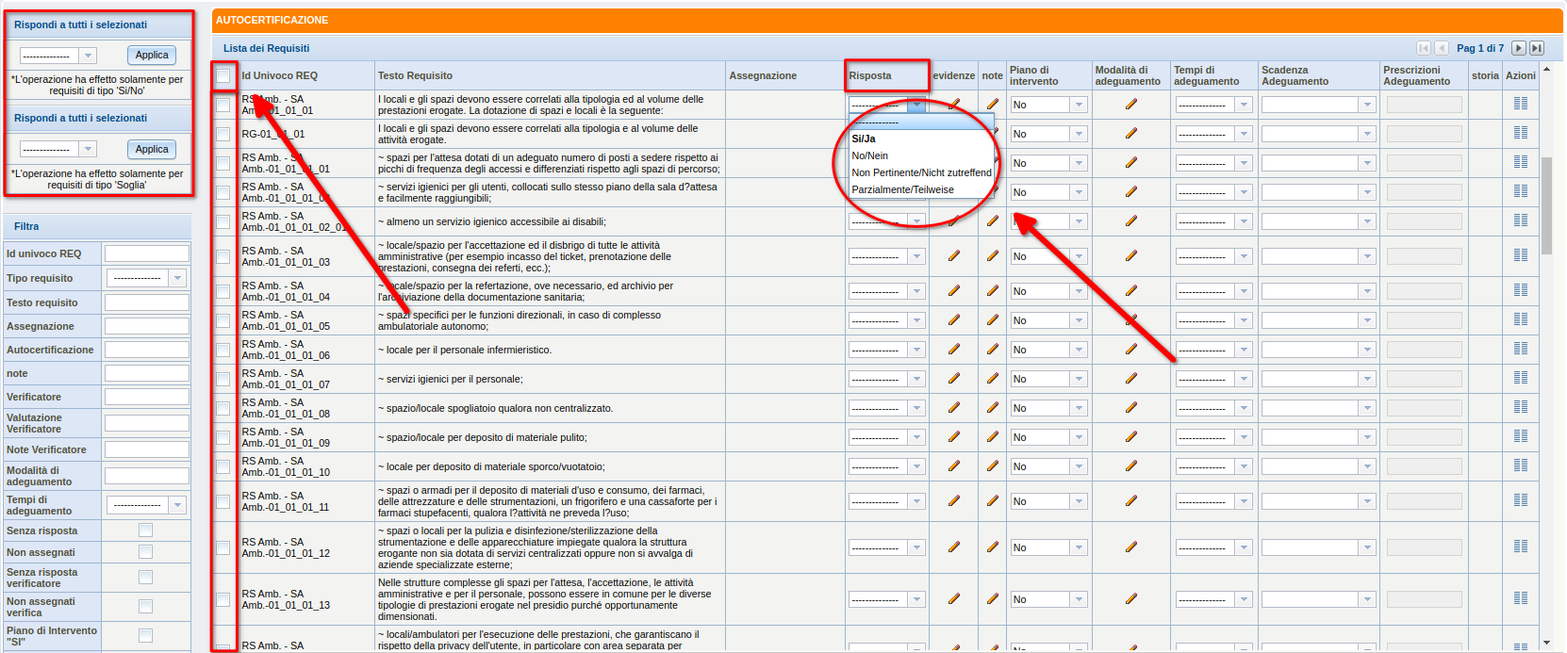Screen dimensions: 1567x653
Task: Enable the Senza risposta filter checkbox
Action: pos(145,531)
